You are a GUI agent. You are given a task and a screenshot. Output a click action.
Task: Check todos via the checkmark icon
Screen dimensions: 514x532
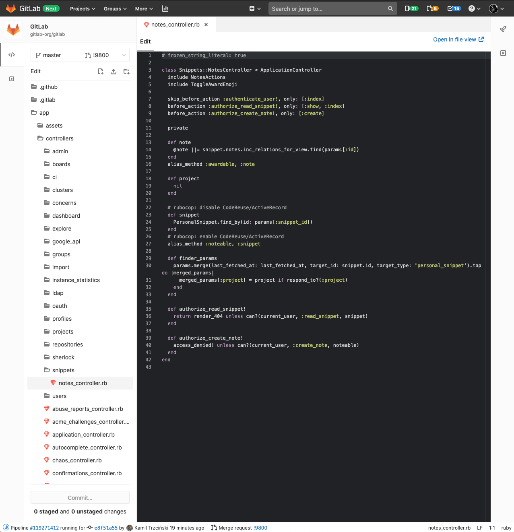click(x=454, y=8)
